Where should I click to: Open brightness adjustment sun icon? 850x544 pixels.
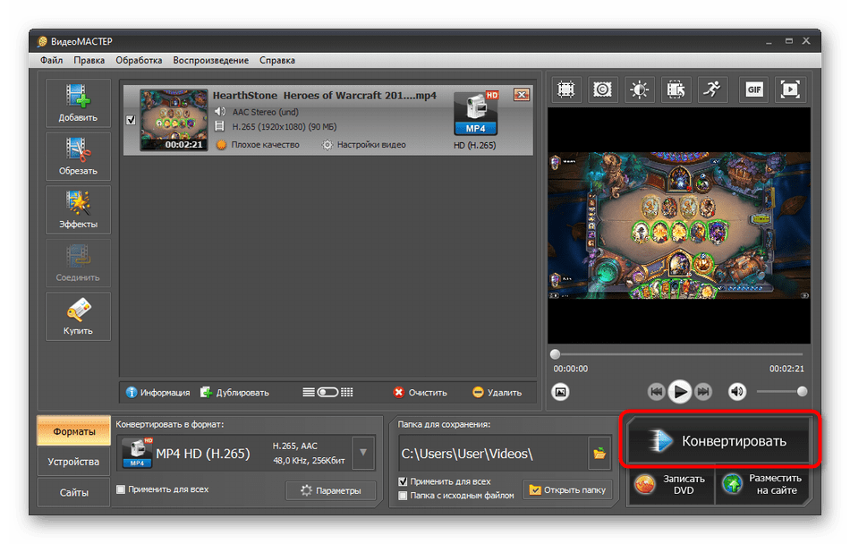[x=639, y=89]
